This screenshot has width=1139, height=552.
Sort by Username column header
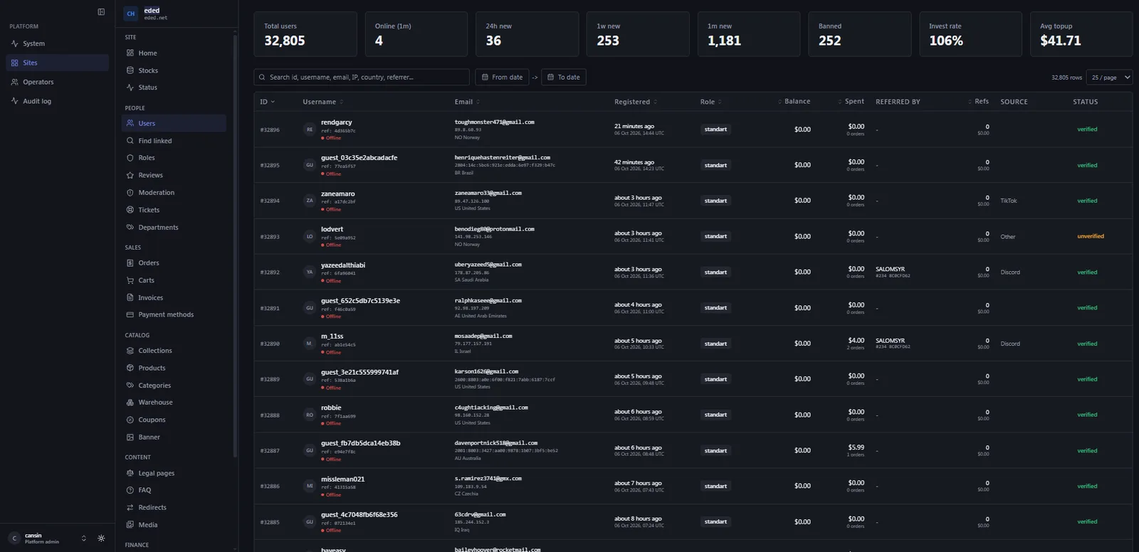point(322,102)
